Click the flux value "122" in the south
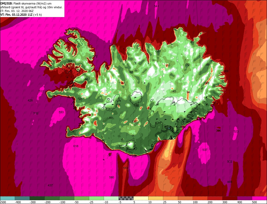267x204 pixels. [x=135, y=121]
